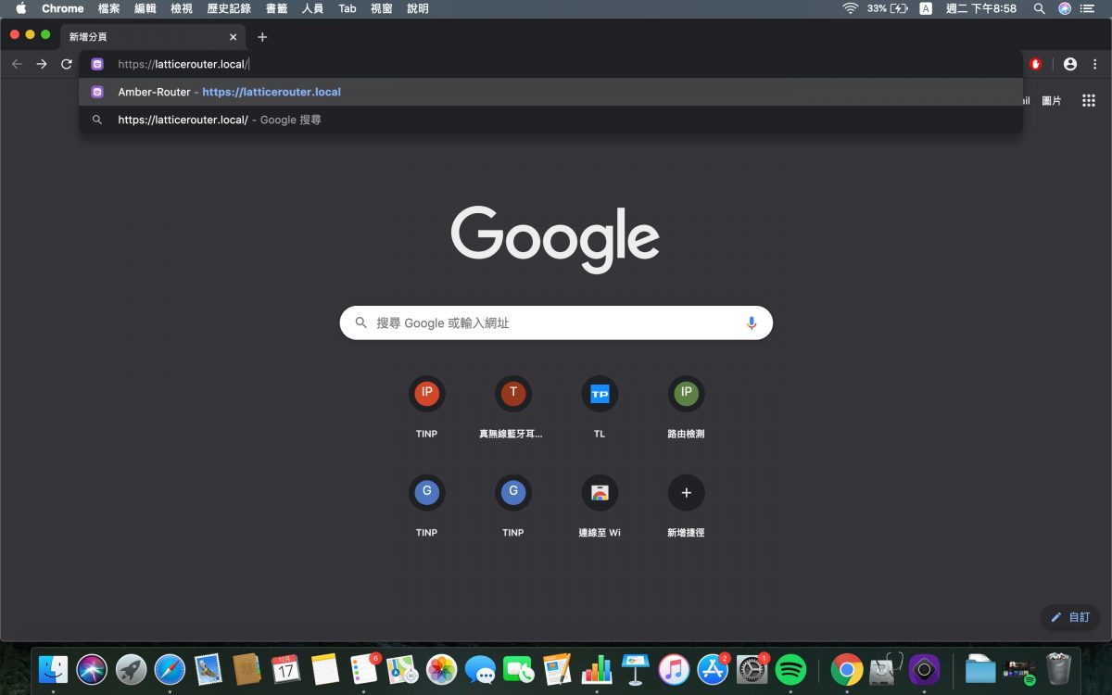Open Spotlight search in menu bar
Viewport: 1112px width, 695px height.
[x=1040, y=8]
